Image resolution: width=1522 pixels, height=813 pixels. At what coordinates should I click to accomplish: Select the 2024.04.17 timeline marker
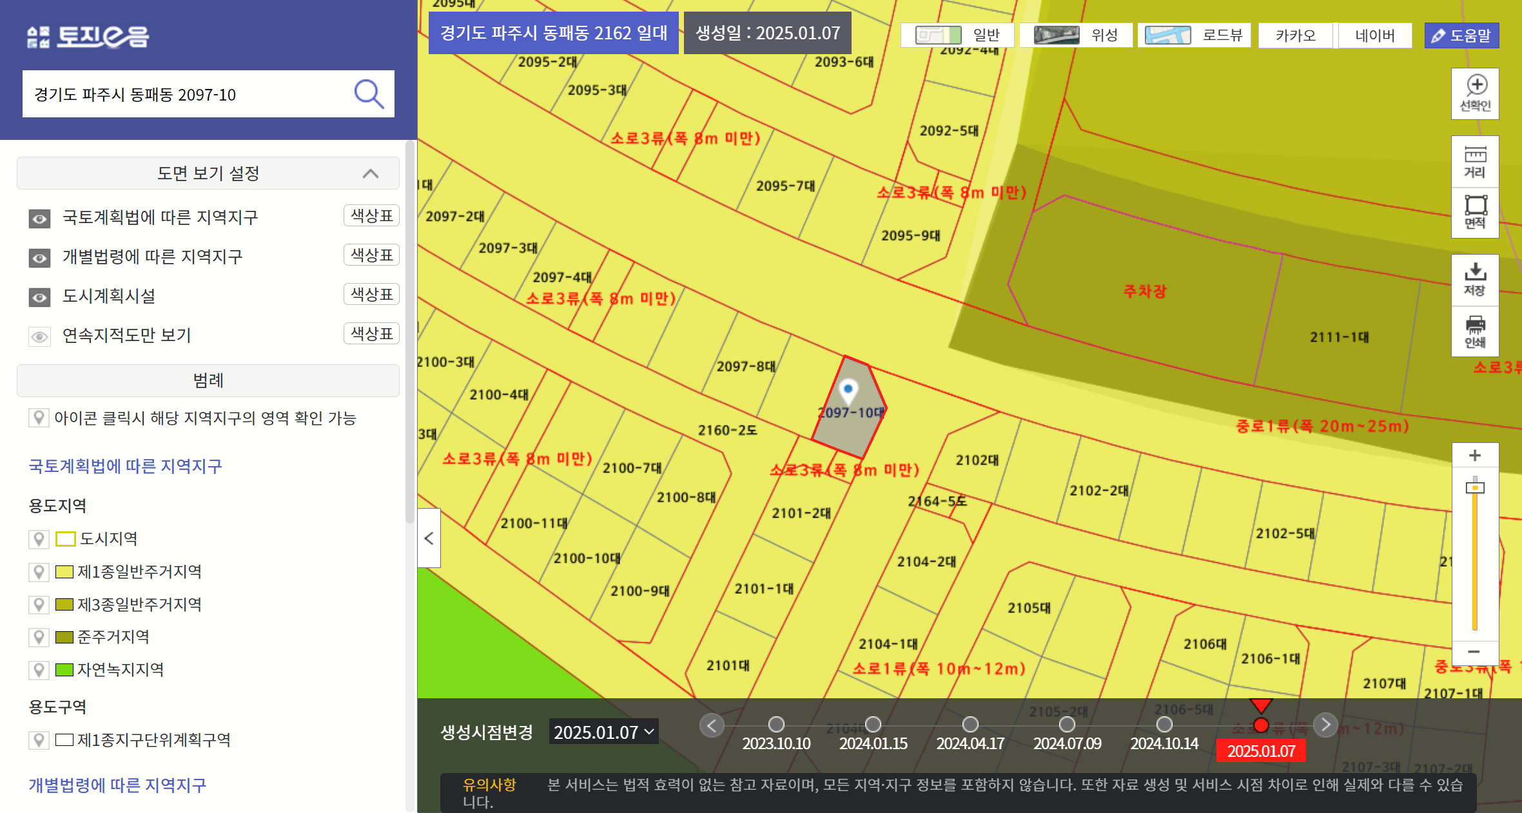coord(970,725)
